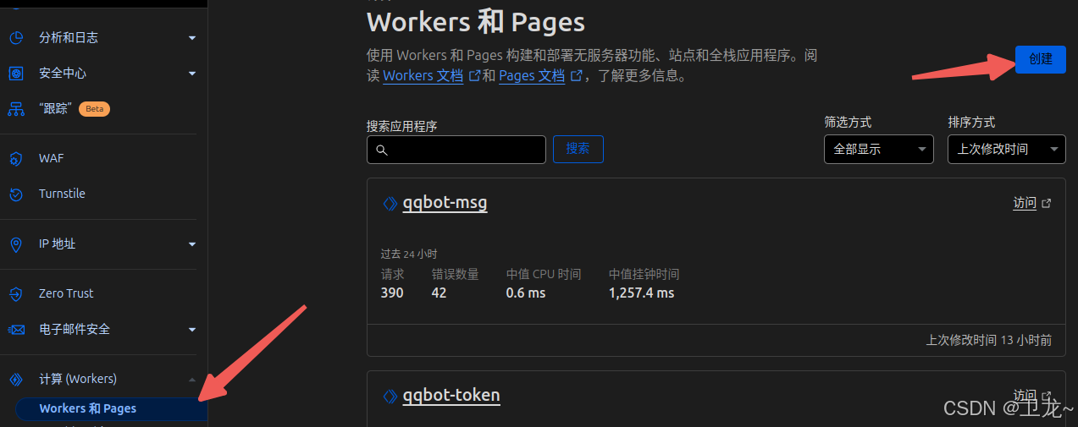The width and height of the screenshot is (1078, 427).
Task: Click the Beta badge next to 跟踪
Action: [x=94, y=109]
